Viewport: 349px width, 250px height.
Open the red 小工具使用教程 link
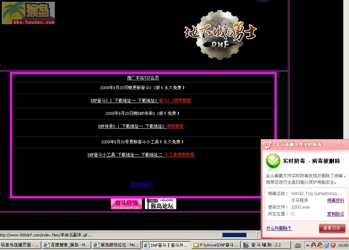[x=179, y=155]
